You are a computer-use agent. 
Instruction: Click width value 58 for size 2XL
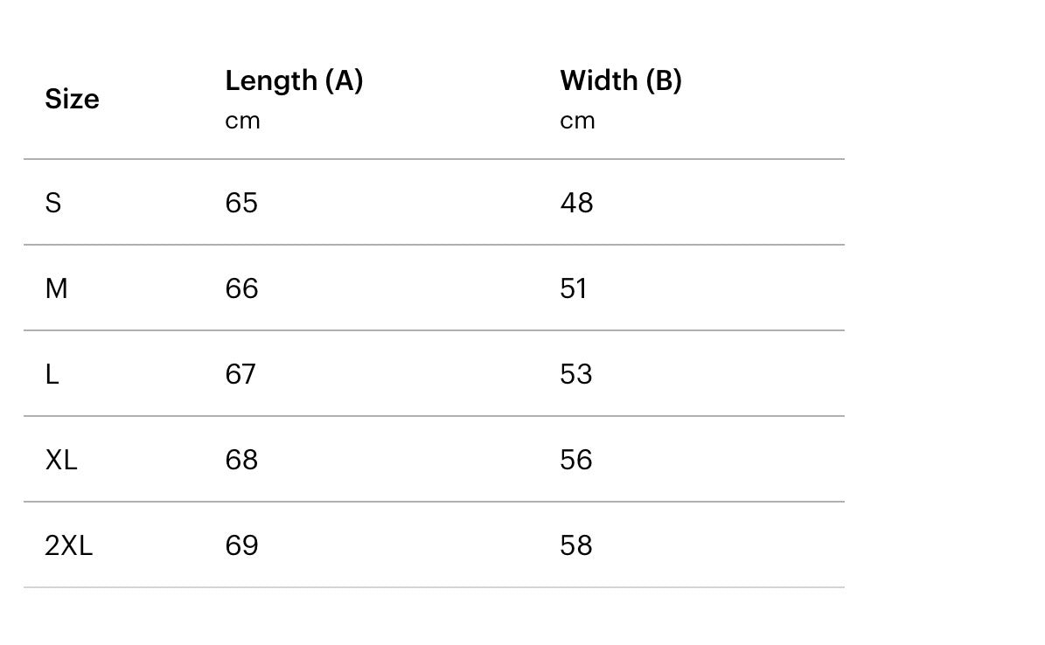coord(576,545)
